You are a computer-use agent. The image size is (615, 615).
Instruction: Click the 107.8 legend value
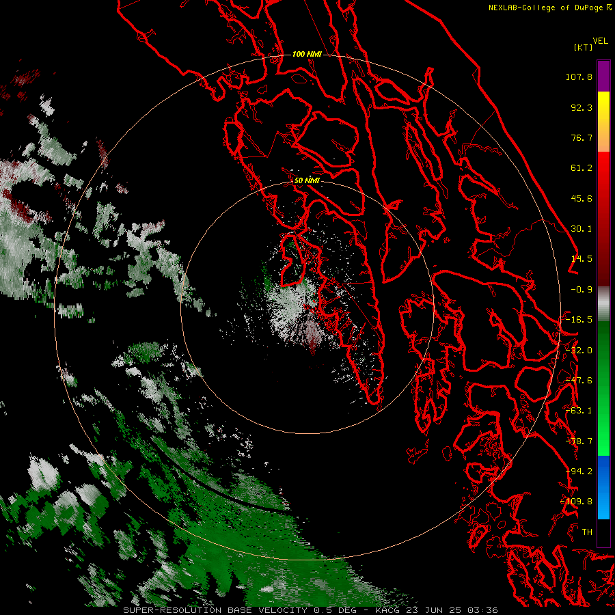coord(579,77)
